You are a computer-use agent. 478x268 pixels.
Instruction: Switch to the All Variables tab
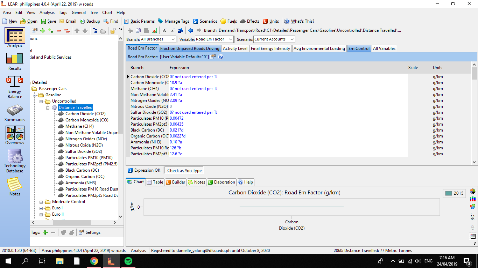pos(384,49)
